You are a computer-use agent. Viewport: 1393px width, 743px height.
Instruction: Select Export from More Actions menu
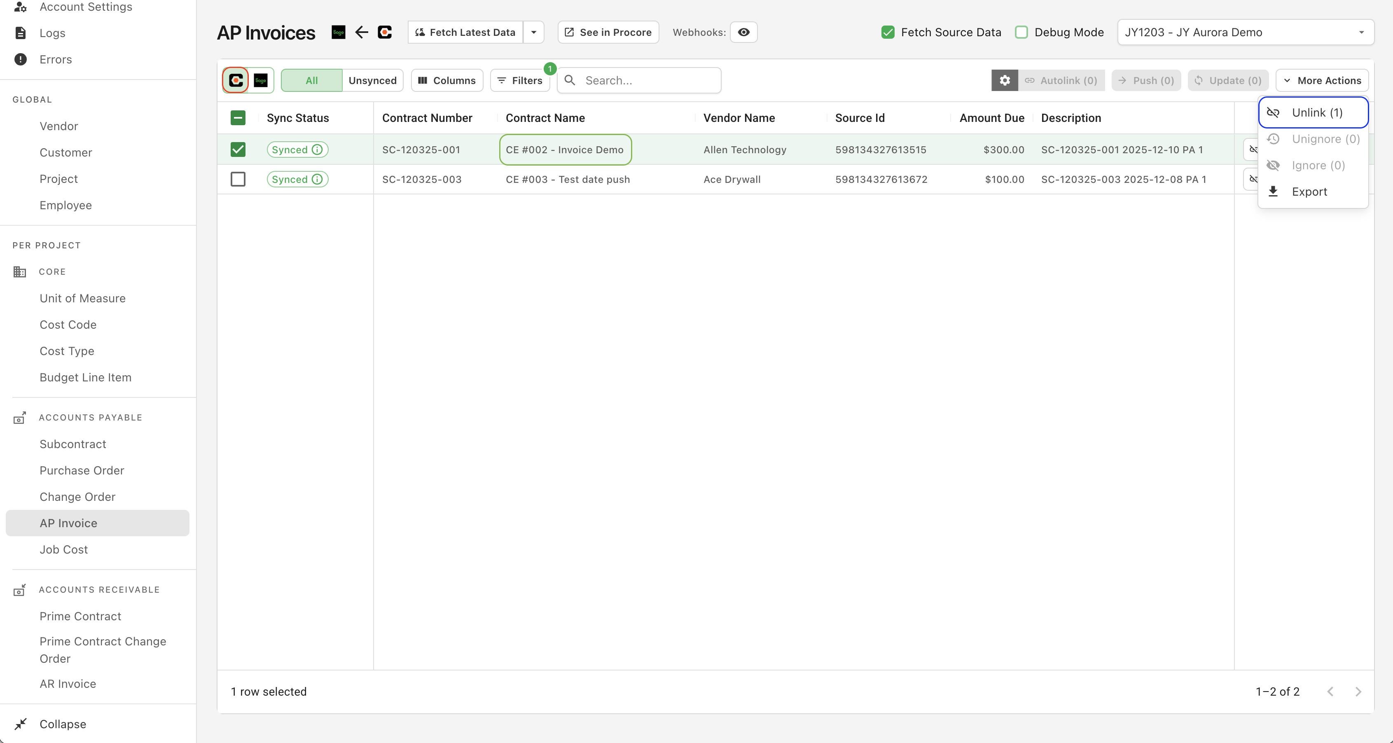point(1309,192)
